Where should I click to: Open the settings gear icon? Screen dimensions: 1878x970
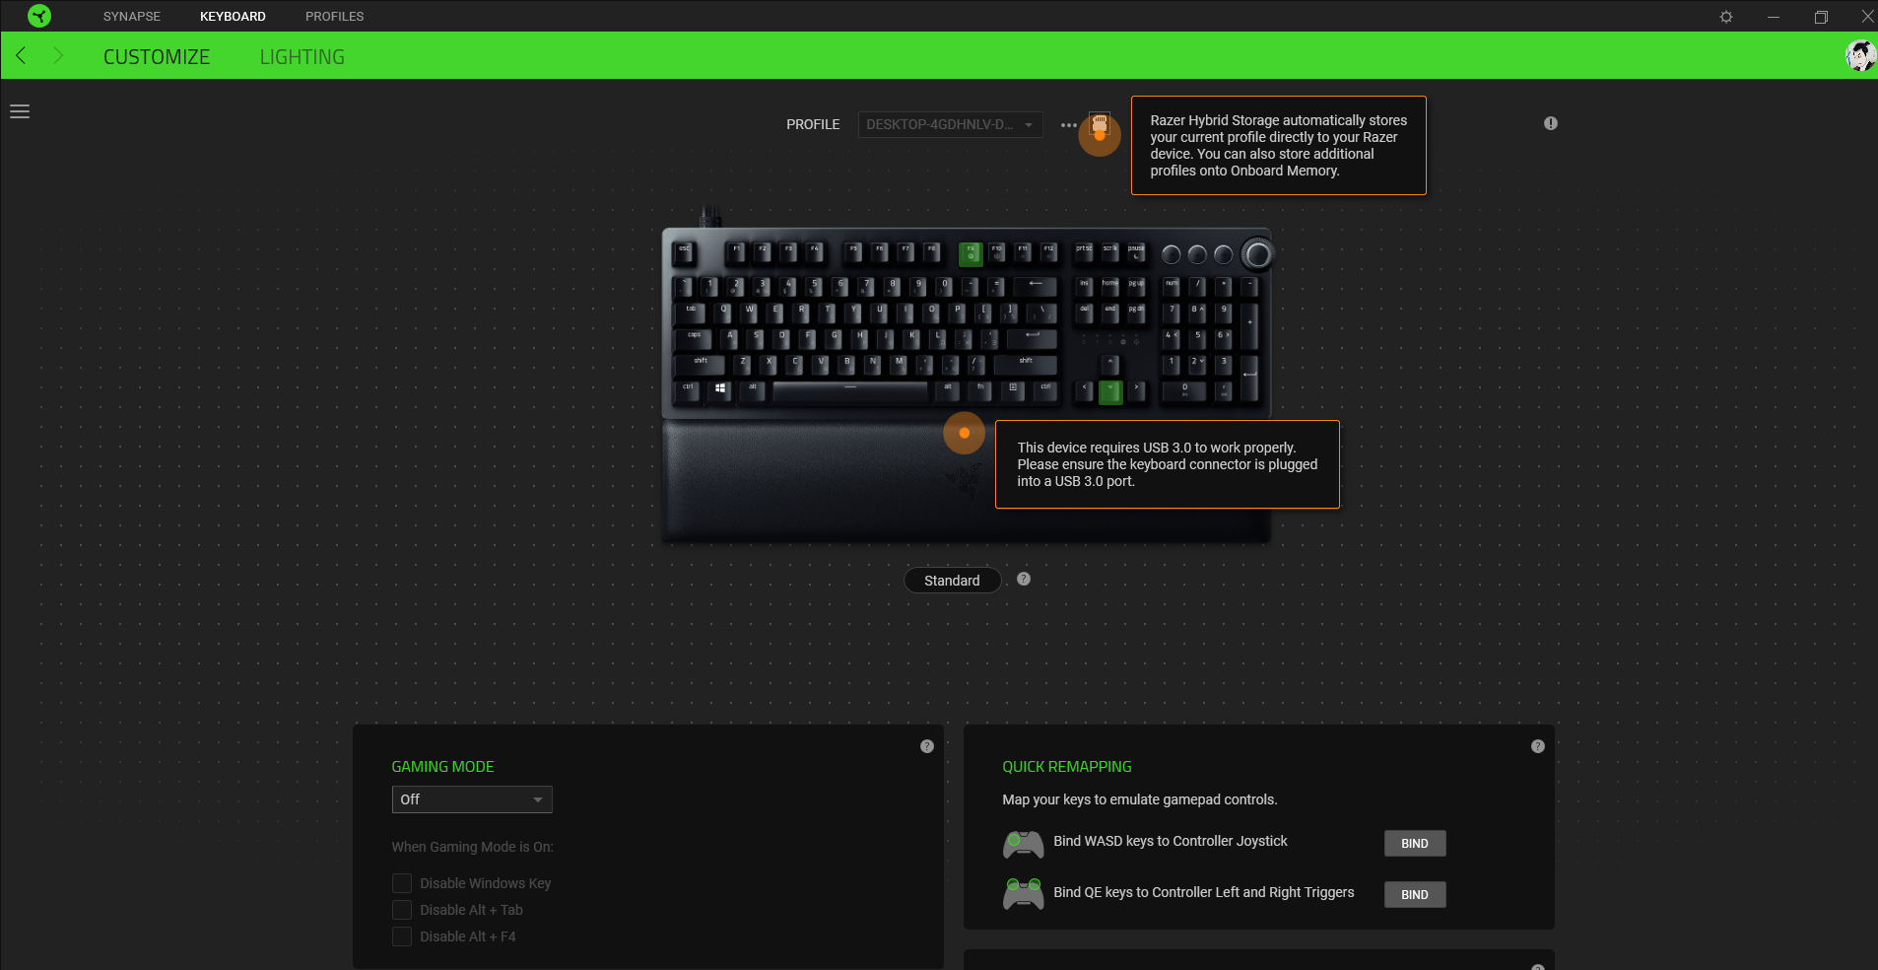click(x=1726, y=17)
